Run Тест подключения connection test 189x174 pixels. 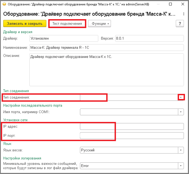67,23
